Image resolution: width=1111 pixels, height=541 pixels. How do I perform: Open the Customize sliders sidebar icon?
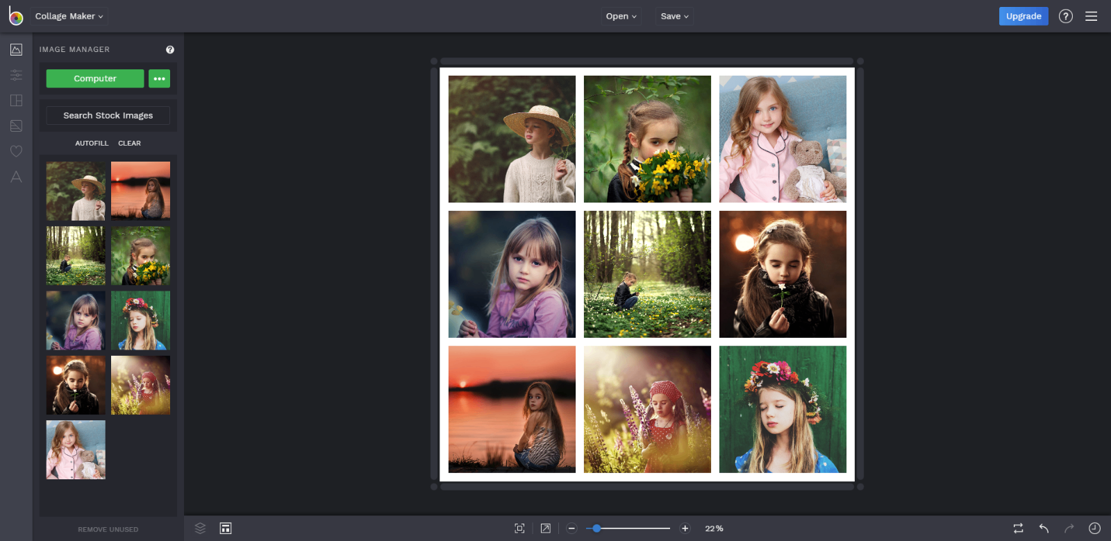[x=16, y=75]
